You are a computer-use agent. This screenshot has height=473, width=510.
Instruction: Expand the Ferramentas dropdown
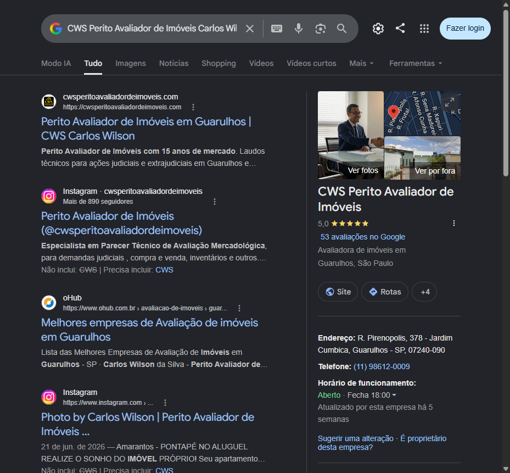[x=416, y=63]
